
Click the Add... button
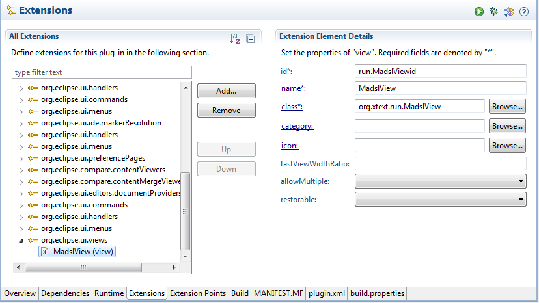pos(226,91)
